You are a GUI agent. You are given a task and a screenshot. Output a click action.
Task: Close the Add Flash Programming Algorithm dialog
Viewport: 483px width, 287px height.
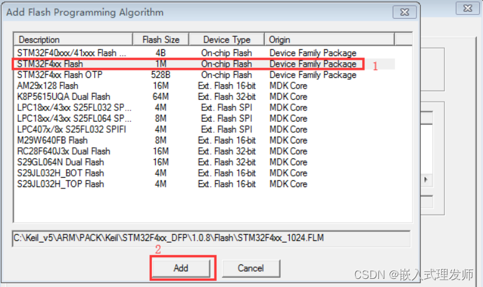click(404, 12)
